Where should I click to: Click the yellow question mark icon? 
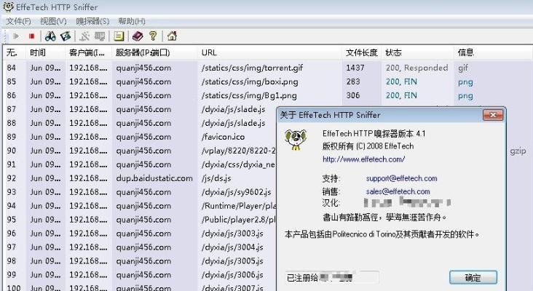coord(153,36)
